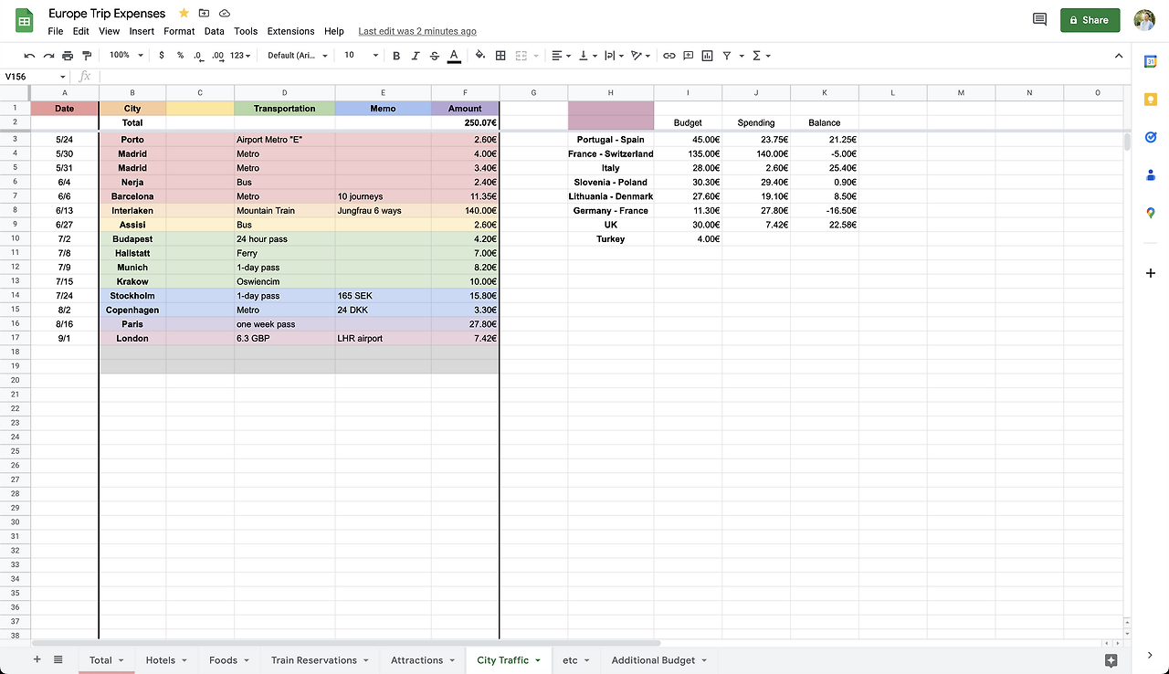Toggle strikethrough formatting
This screenshot has height=674, width=1169.
point(435,56)
